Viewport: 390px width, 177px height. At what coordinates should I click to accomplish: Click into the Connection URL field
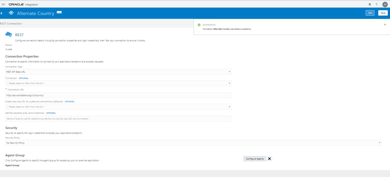pyautogui.click(x=118, y=95)
